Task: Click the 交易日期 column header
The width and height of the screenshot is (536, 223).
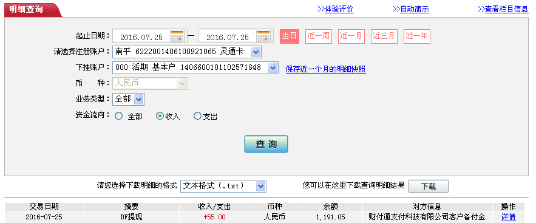Action: [44, 207]
